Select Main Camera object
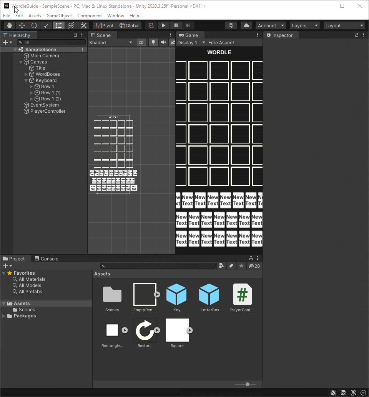 tap(45, 56)
